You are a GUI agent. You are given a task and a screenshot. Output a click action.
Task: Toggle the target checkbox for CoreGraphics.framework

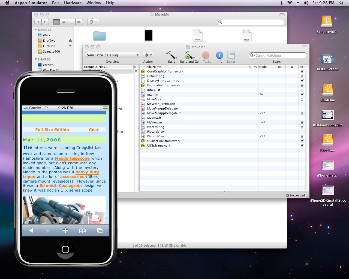click(302, 71)
